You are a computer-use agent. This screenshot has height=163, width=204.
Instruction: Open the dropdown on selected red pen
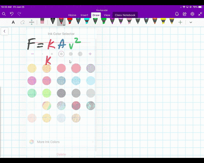click(x=64, y=25)
